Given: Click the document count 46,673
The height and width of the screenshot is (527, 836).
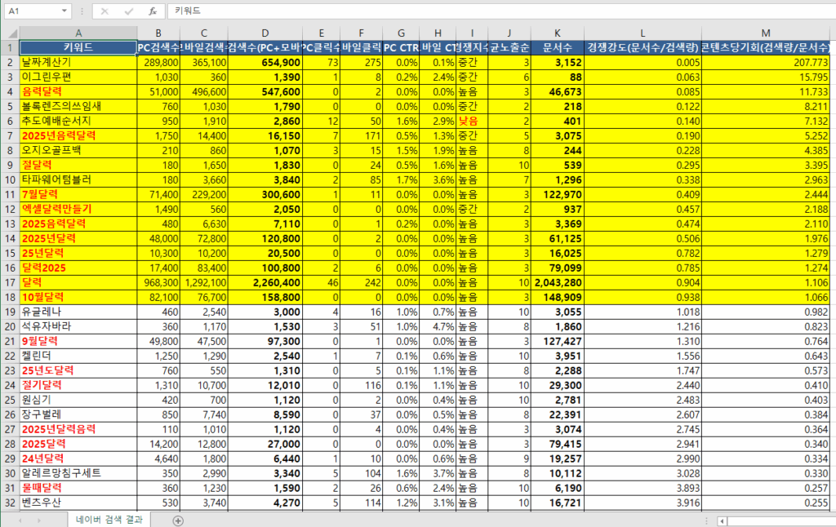Looking at the screenshot, I should [x=557, y=91].
